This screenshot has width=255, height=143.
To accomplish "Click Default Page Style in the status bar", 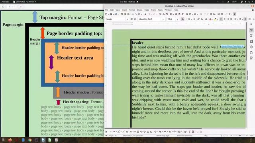I will 163,135.
